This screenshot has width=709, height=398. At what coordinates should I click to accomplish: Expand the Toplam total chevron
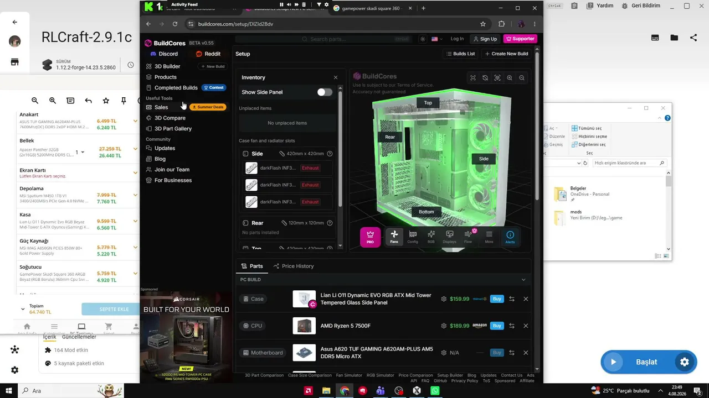tap(23, 309)
